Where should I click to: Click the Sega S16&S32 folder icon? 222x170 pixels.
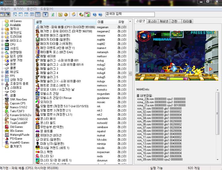7,119
